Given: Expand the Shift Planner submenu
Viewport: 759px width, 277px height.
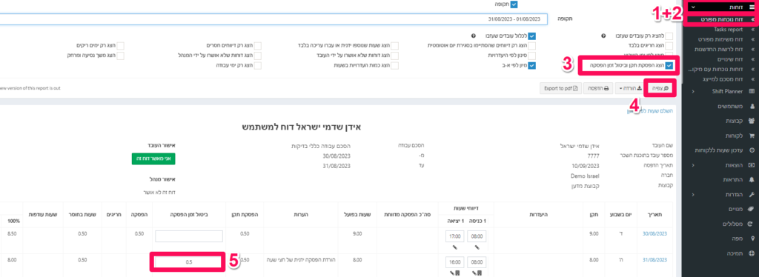Looking at the screenshot, I should point(693,91).
